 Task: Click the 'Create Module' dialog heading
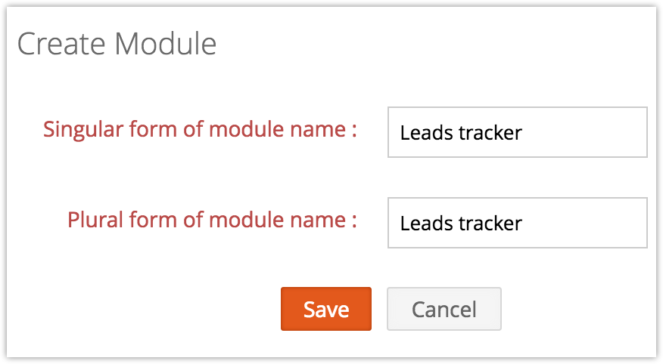tap(117, 45)
